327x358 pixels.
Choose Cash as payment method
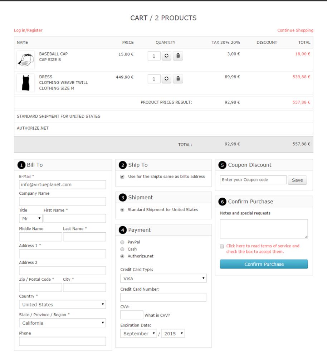pos(122,249)
